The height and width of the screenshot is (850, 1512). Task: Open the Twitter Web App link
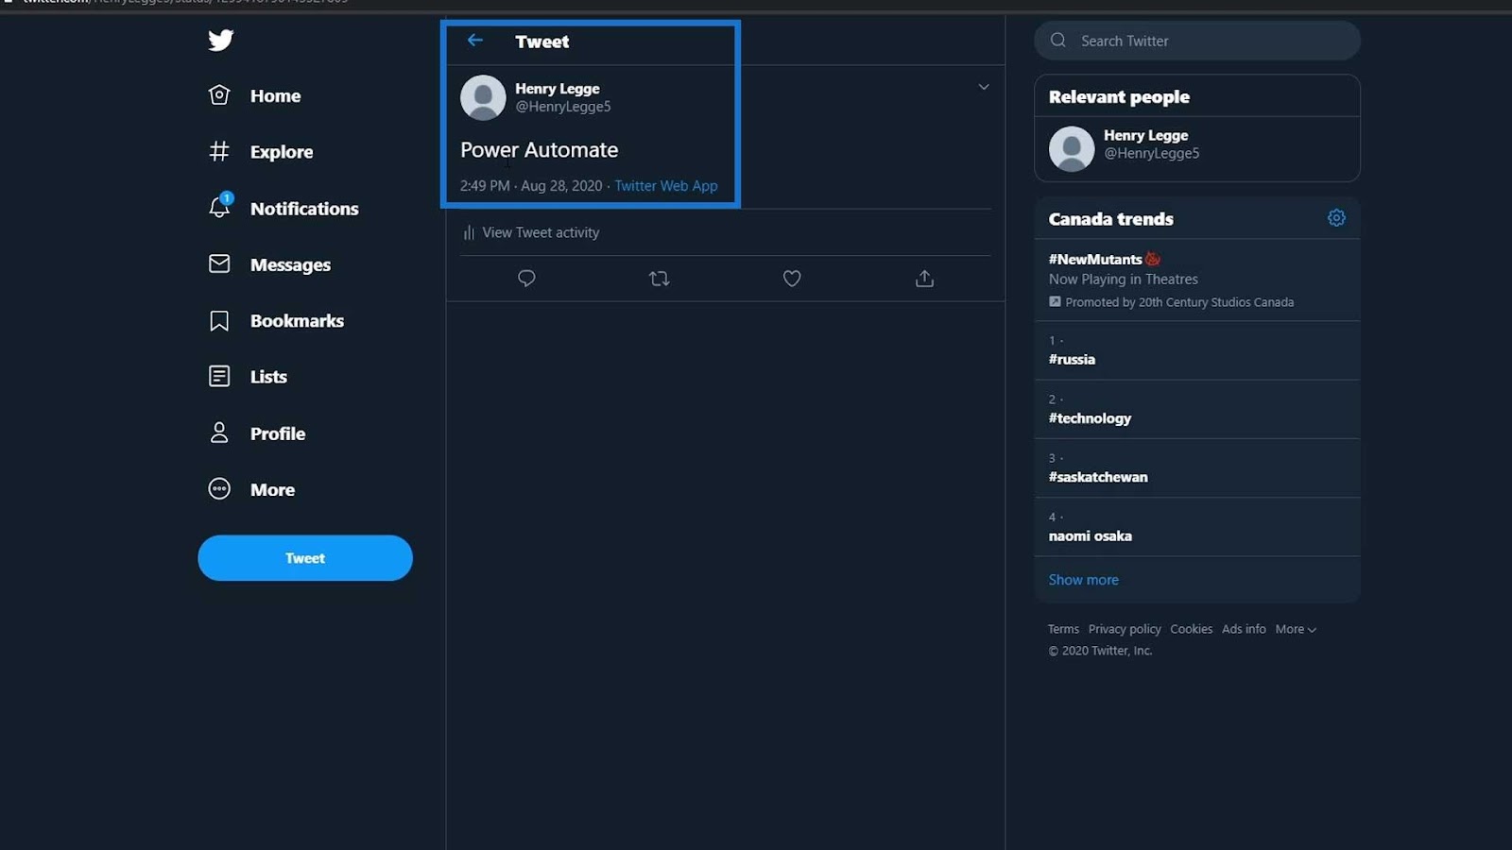tap(666, 186)
